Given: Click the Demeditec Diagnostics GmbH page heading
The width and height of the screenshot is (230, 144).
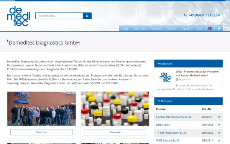Looking at the screenshot, I should pyautogui.click(x=44, y=43).
